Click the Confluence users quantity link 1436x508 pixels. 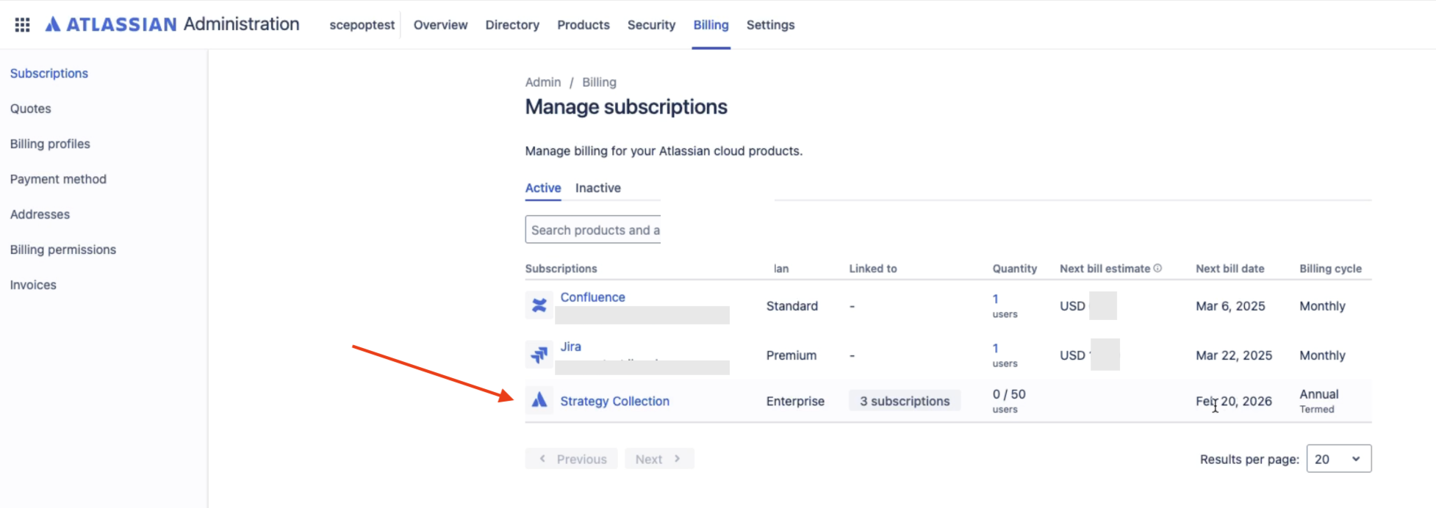click(996, 299)
